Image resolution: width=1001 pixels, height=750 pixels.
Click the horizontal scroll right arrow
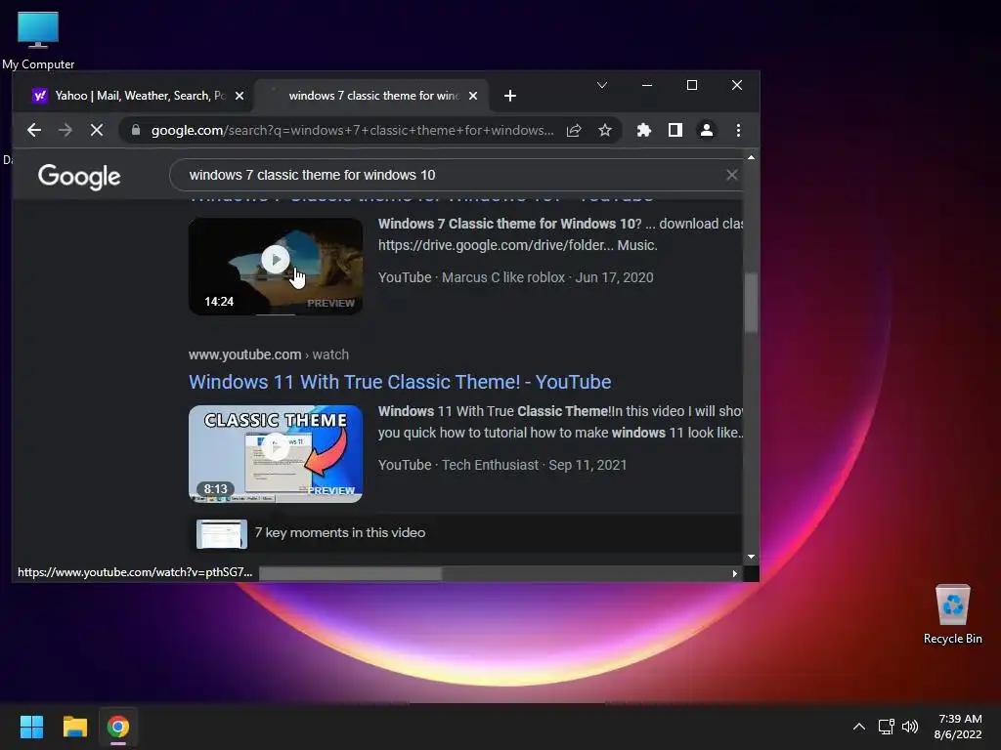coord(734,573)
